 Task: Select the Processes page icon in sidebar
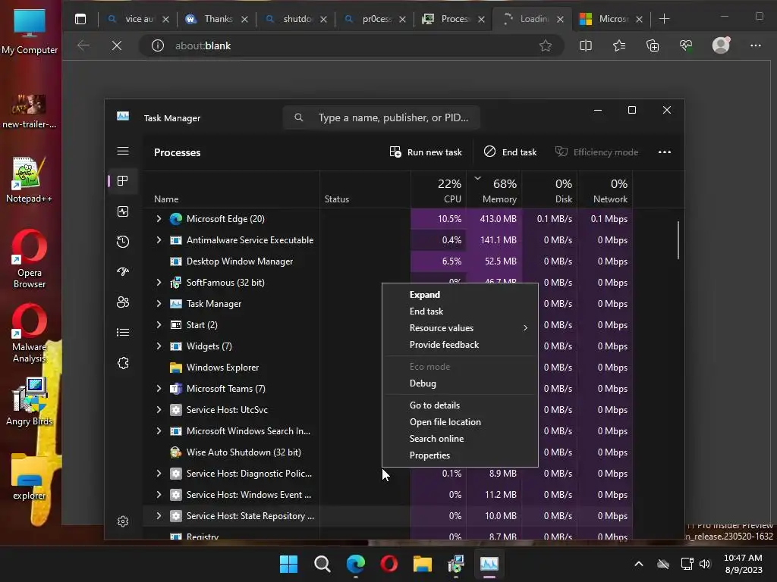123,180
